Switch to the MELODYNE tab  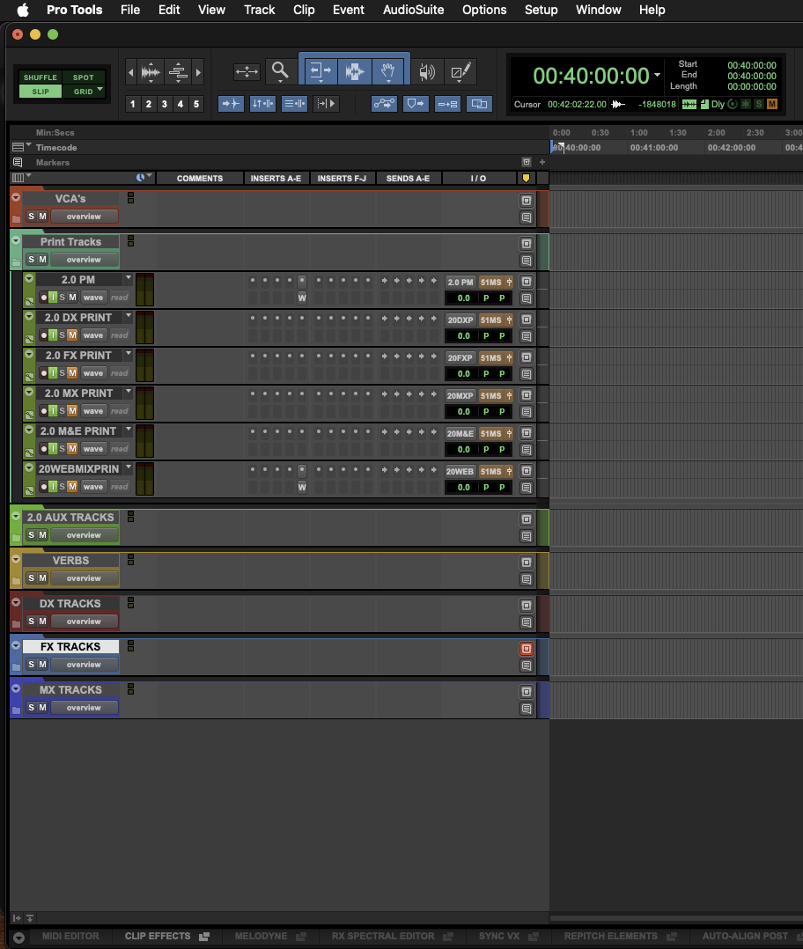click(261, 936)
